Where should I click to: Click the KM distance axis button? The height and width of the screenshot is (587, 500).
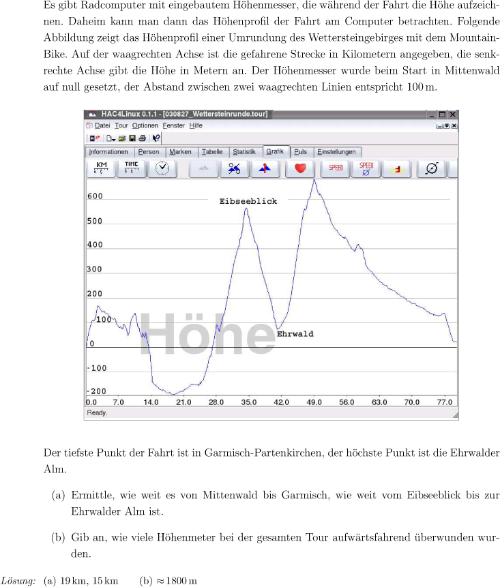tap(101, 168)
